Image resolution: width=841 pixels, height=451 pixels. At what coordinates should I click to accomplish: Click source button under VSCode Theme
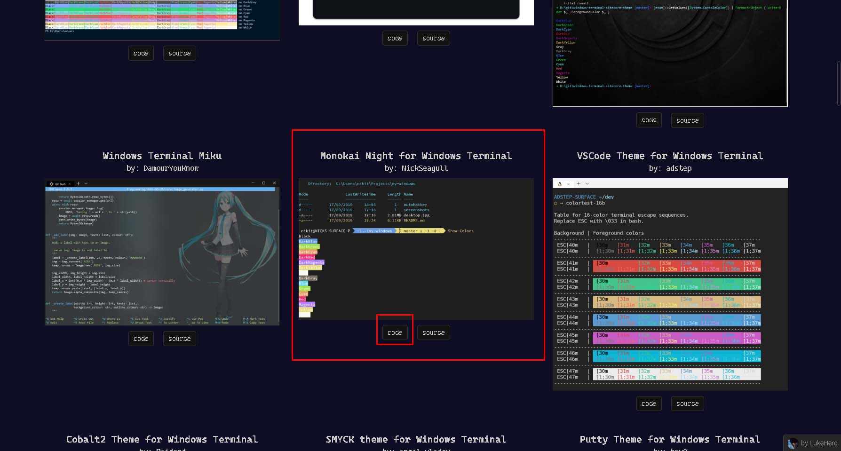coord(687,404)
